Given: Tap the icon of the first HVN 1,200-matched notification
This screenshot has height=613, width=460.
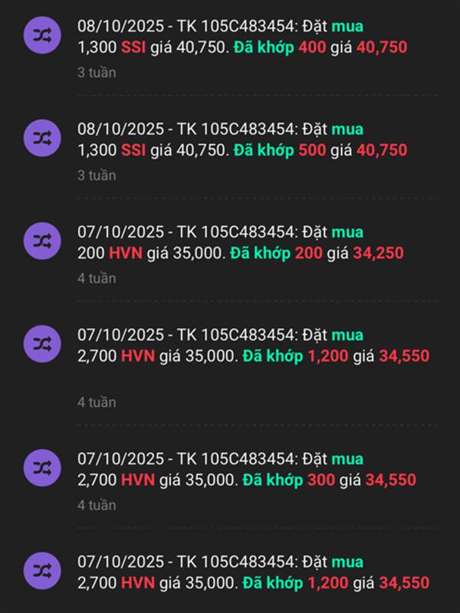Looking at the screenshot, I should [x=43, y=345].
